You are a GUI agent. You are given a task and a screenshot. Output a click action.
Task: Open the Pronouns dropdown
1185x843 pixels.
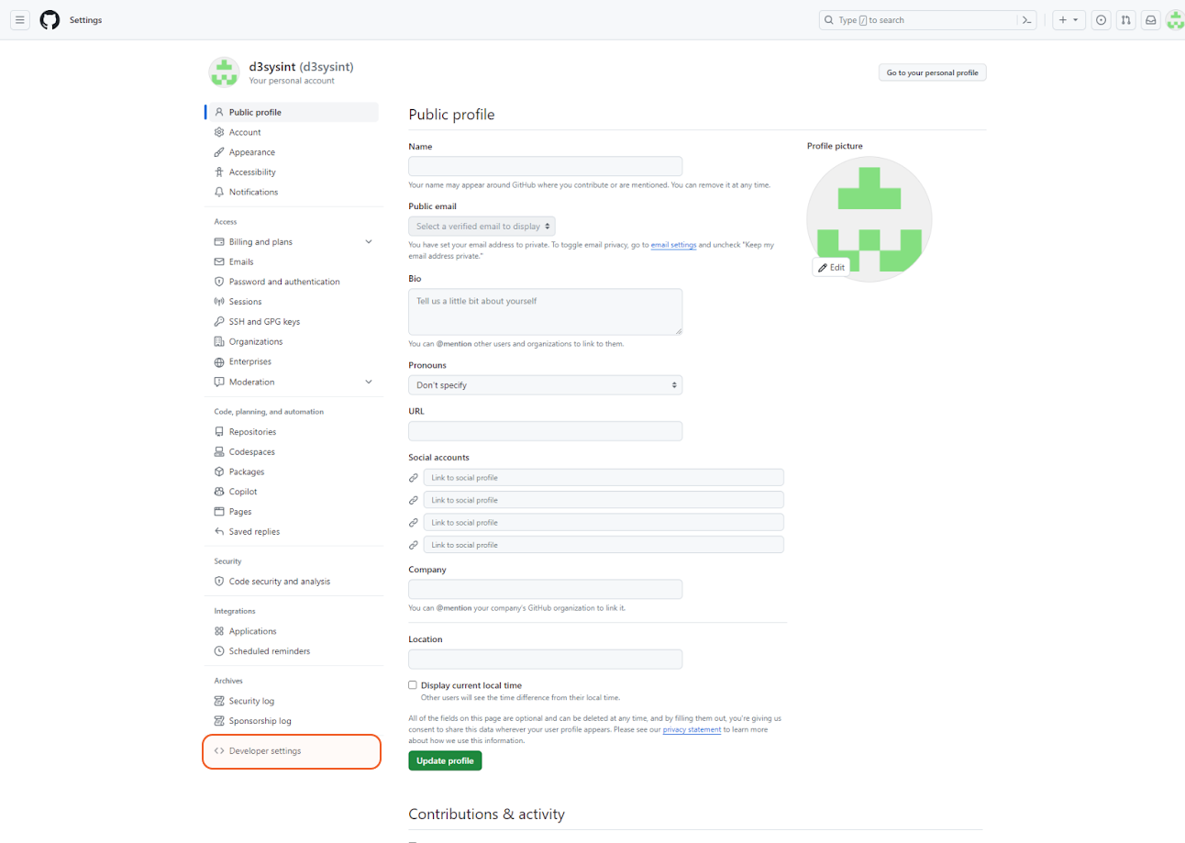click(x=545, y=385)
